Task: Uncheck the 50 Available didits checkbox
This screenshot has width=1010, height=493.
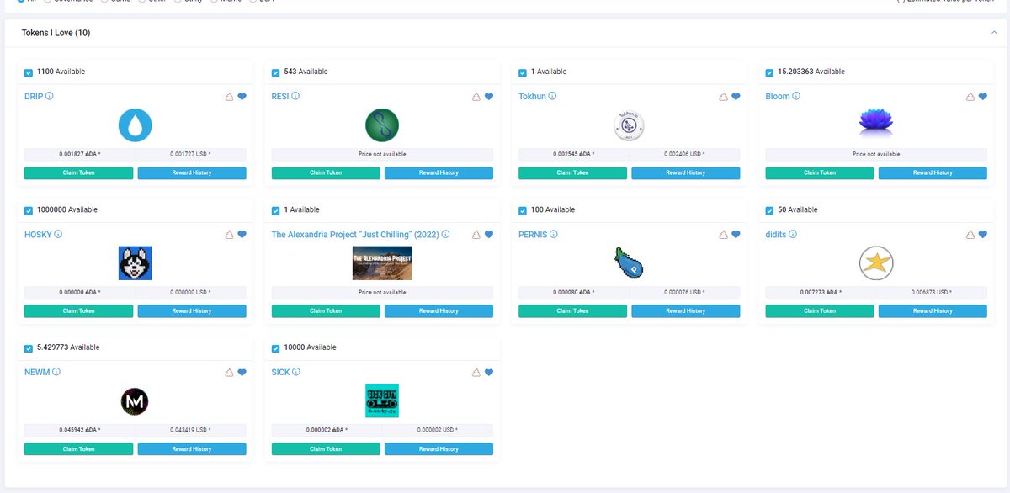Action: click(770, 210)
